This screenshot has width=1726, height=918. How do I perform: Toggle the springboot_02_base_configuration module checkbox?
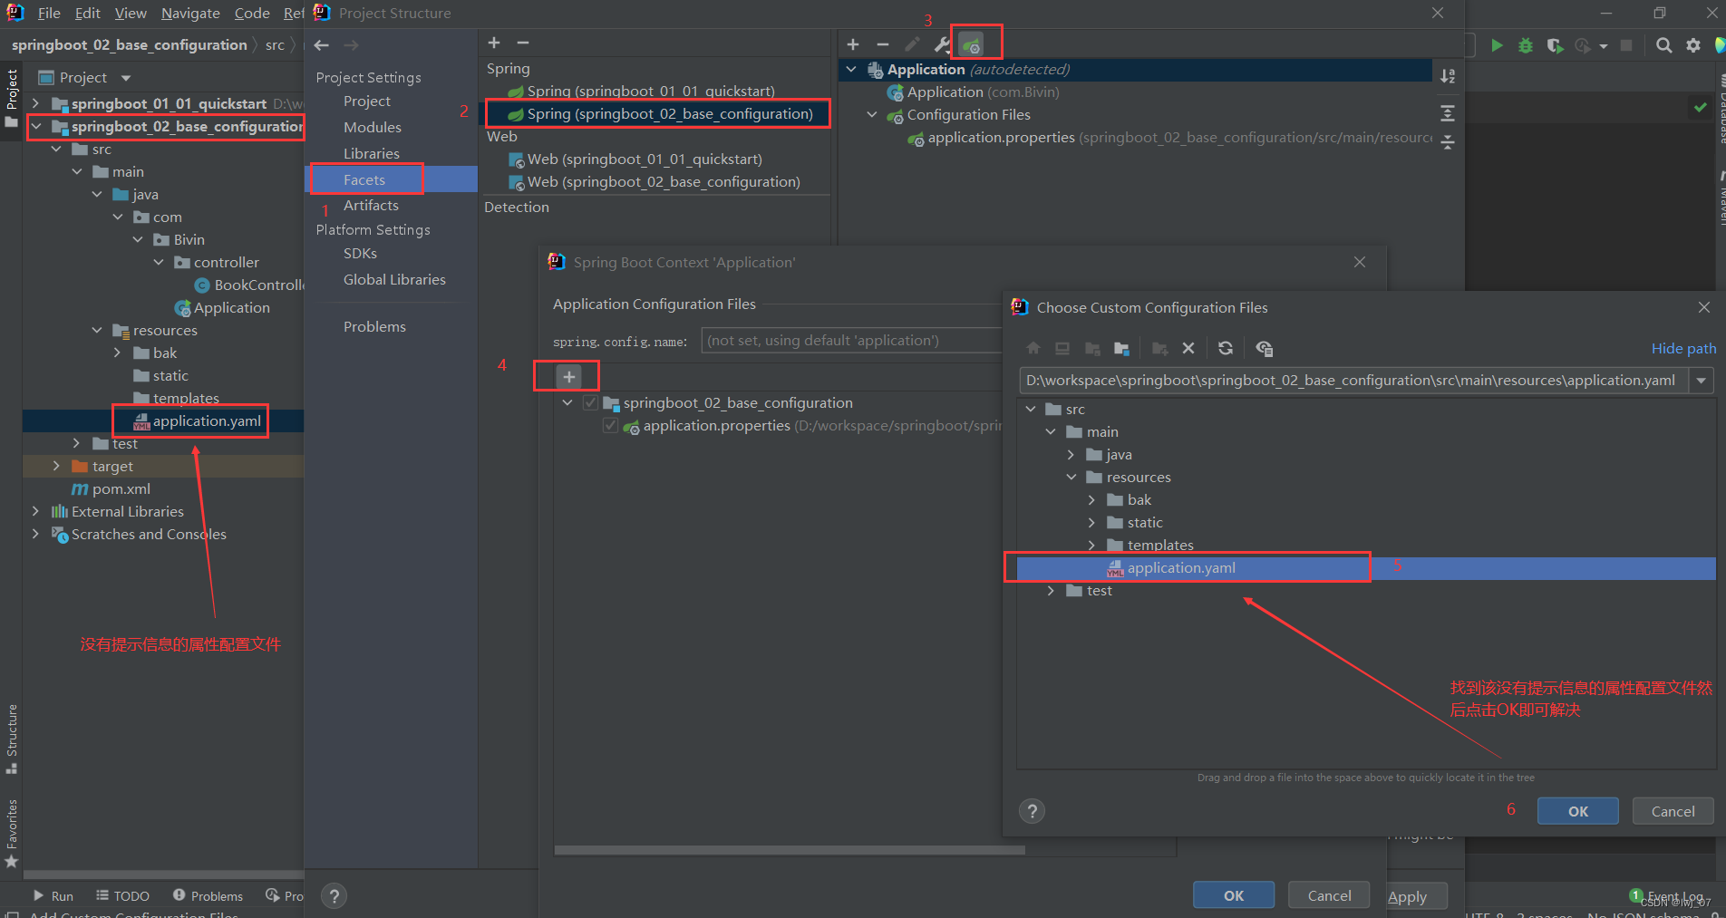pyautogui.click(x=591, y=403)
